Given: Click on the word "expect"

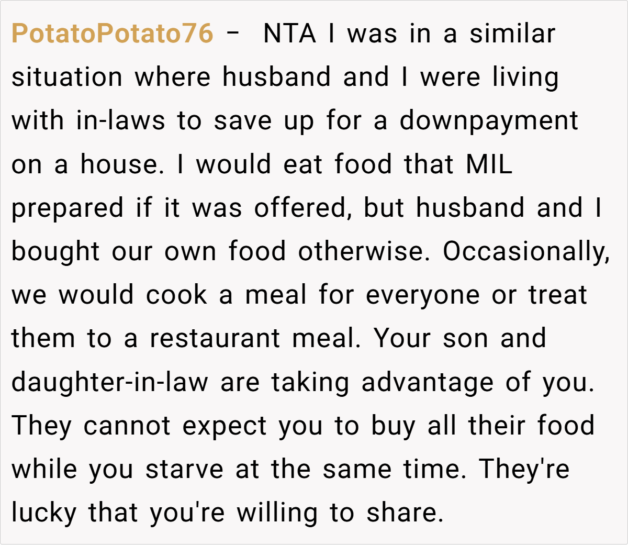Looking at the screenshot, I should [225, 426].
